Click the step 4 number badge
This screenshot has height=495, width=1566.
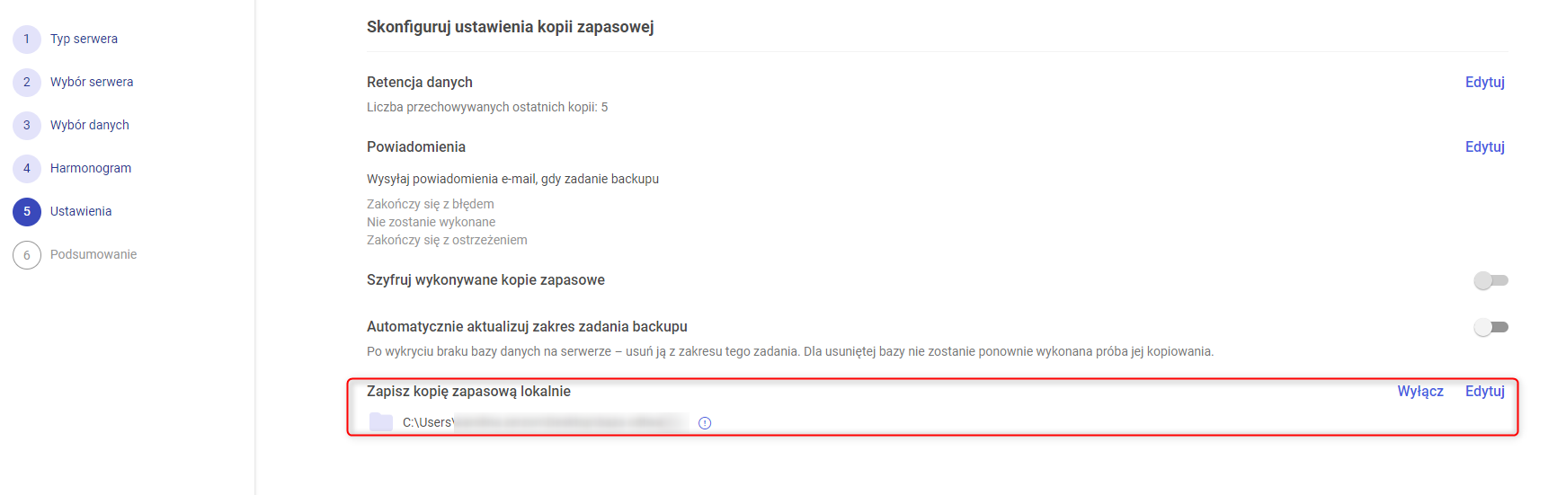27,169
